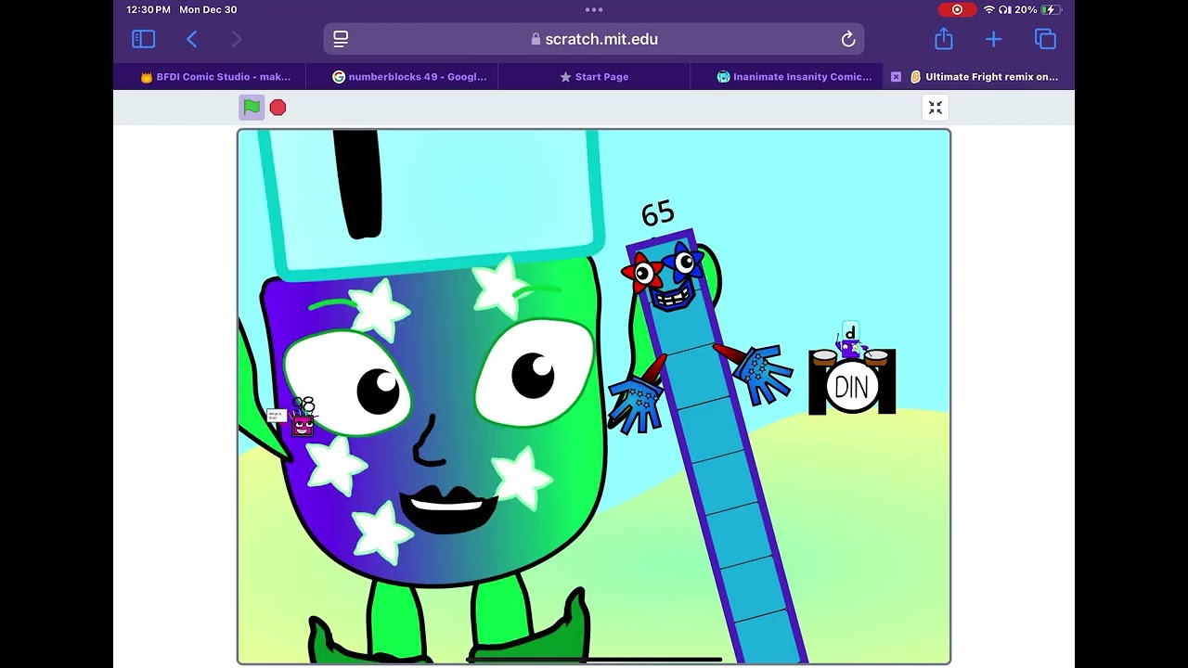Image resolution: width=1188 pixels, height=668 pixels.
Task: Tap the screen recording indicator in the status bar
Action: [x=957, y=9]
